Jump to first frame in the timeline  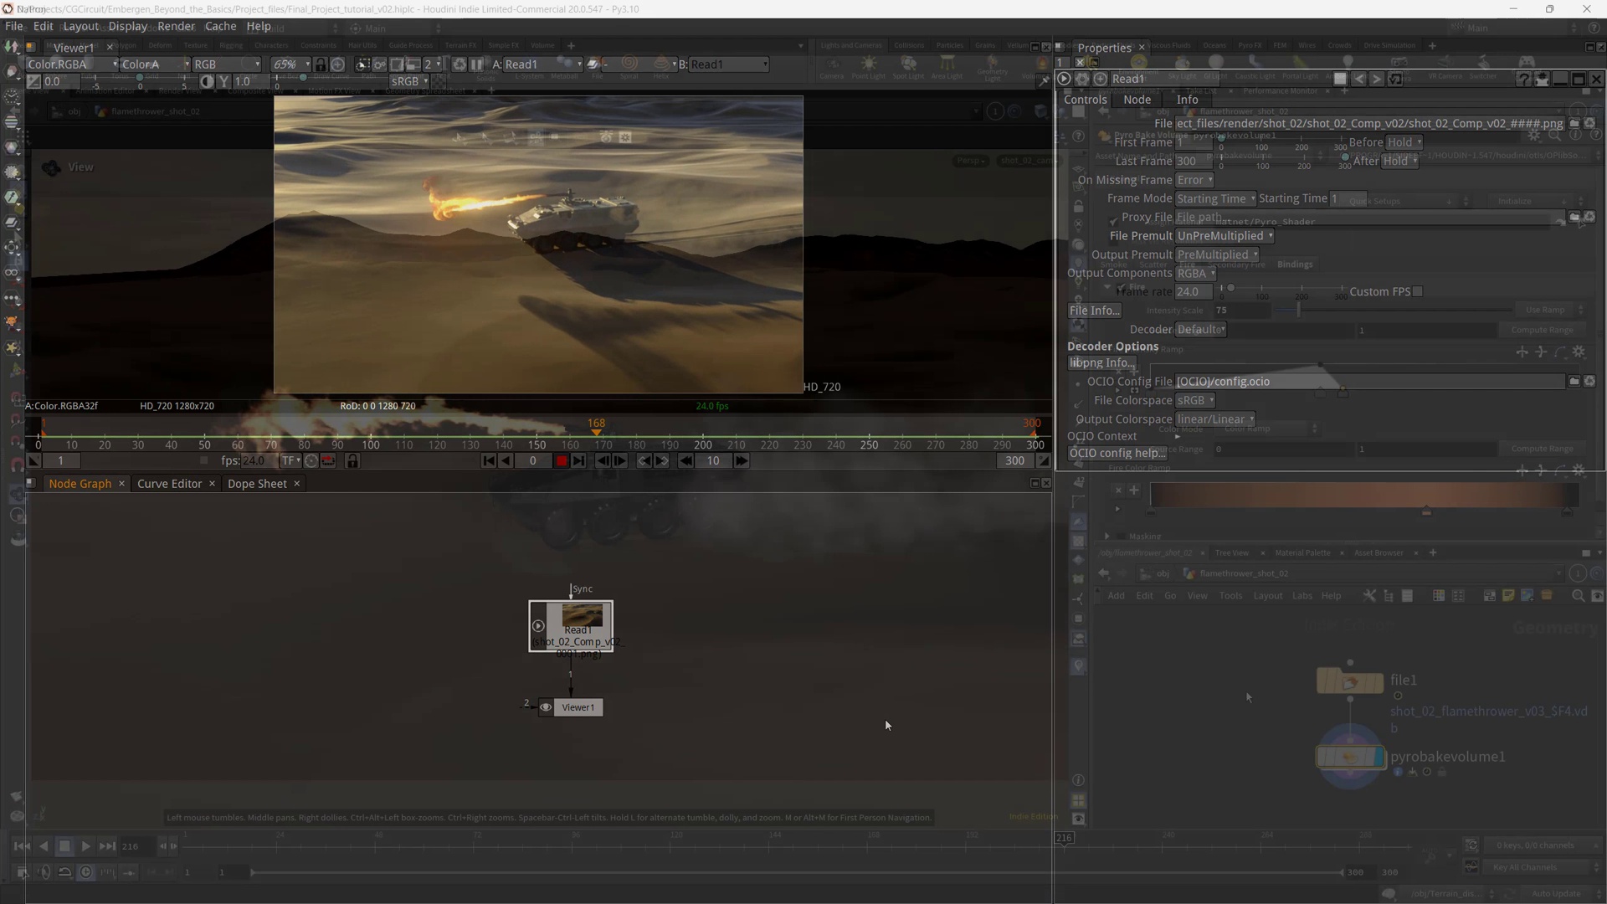click(489, 460)
